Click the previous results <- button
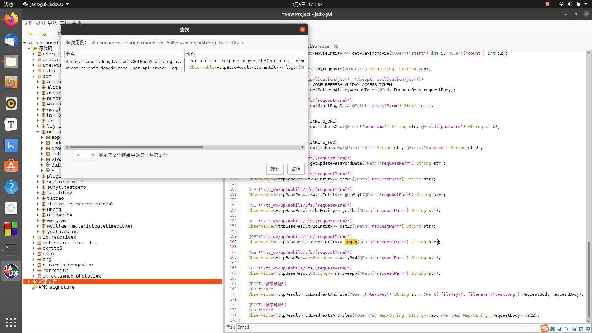This screenshot has width=592, height=333. click(79, 155)
